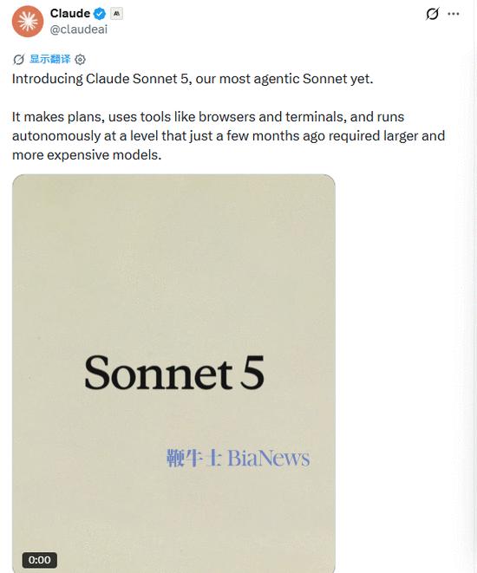Screen dimensions: 477x573
Task: Click the Anthropic affiliate badge
Action: pyautogui.click(x=116, y=14)
